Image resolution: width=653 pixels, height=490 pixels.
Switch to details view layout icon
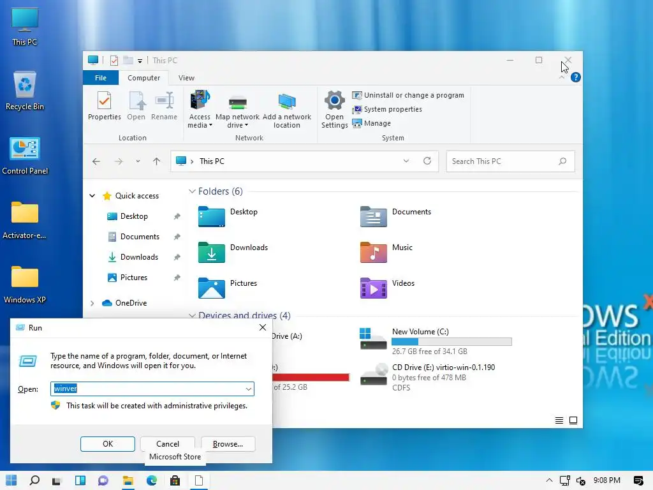(x=559, y=420)
